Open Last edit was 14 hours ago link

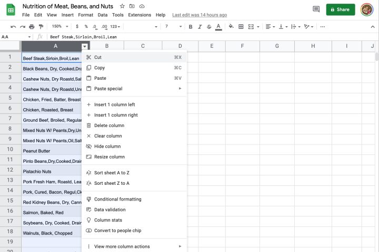click(x=200, y=15)
